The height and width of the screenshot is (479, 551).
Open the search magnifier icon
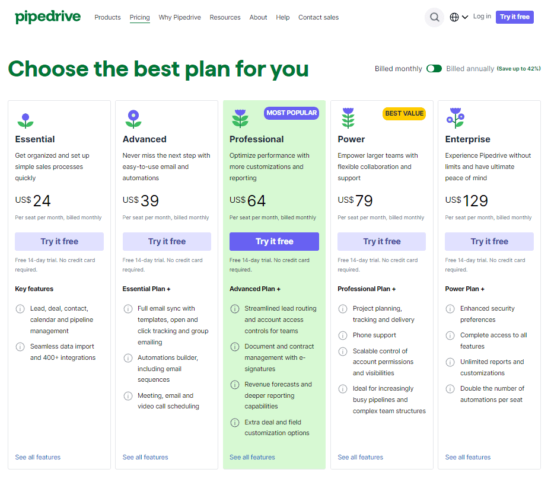(x=434, y=17)
